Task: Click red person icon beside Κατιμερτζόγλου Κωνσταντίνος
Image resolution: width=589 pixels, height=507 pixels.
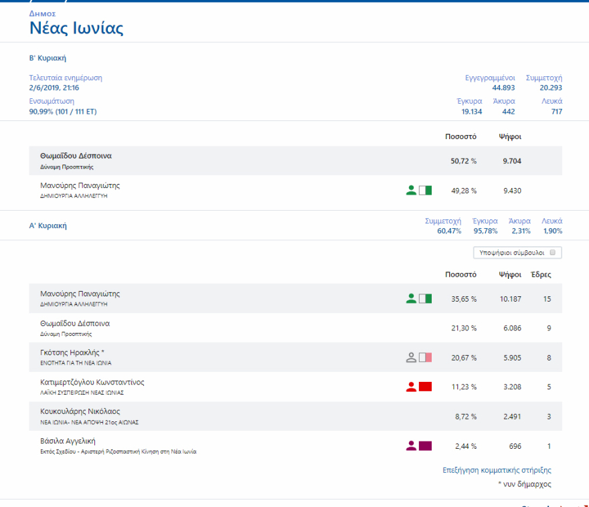Action: (x=411, y=387)
